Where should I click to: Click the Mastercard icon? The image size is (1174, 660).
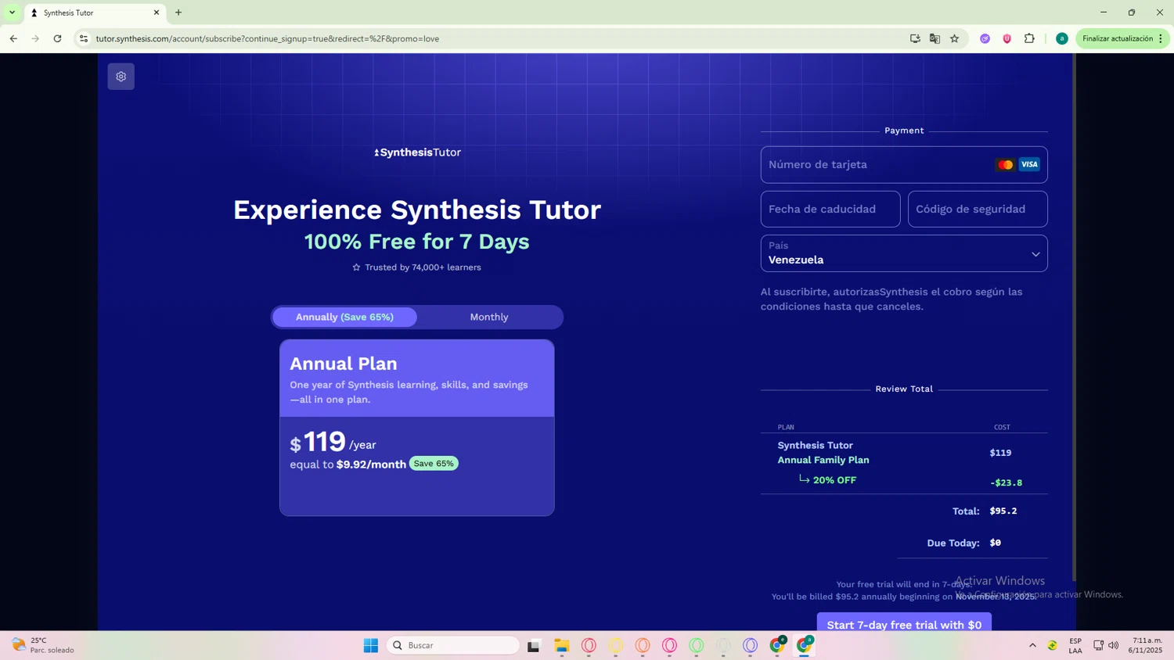tap(1006, 165)
